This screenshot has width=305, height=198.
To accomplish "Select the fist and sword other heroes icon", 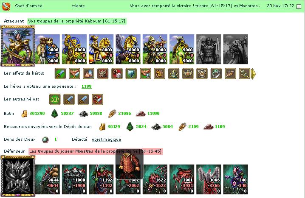I will tap(97, 99).
